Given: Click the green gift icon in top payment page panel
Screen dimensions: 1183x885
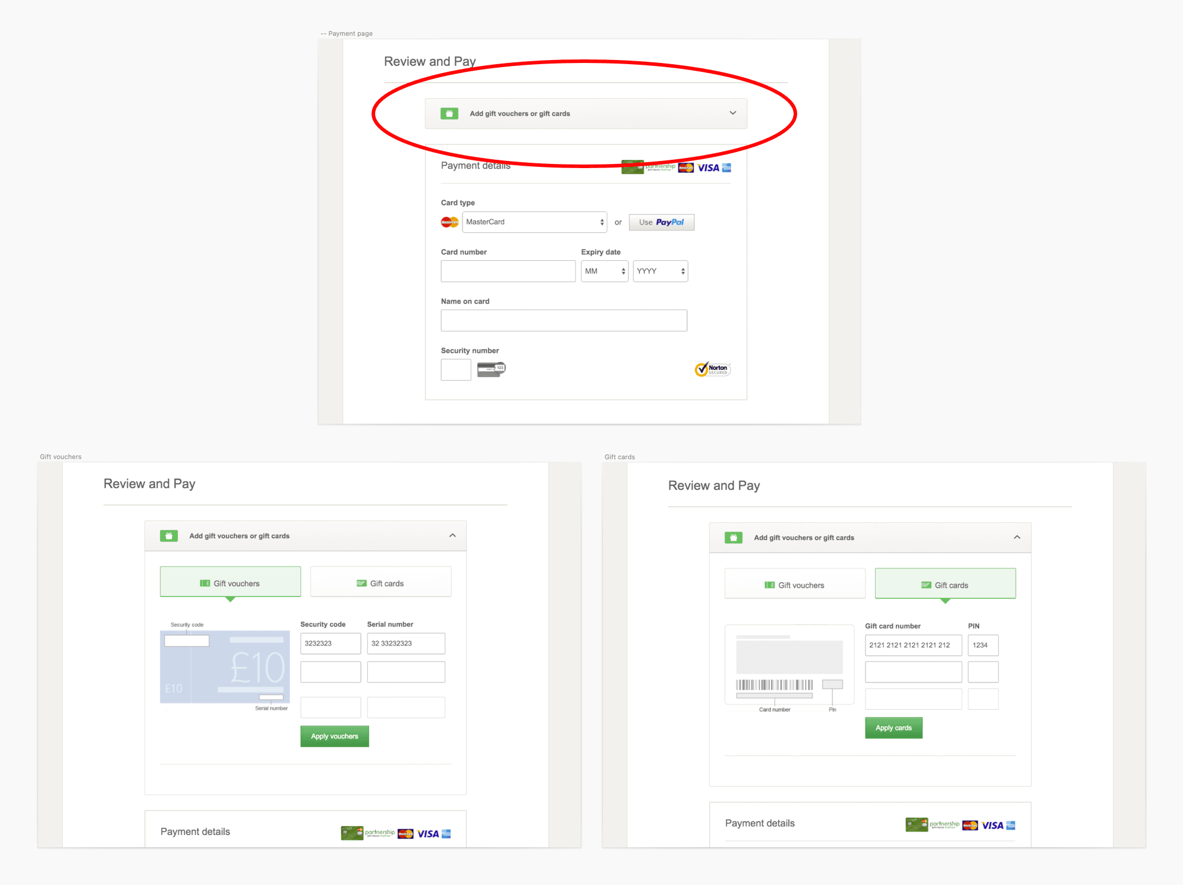Looking at the screenshot, I should pos(449,113).
